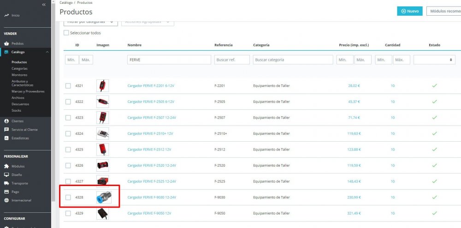Click the Estadísticas chart icon
This screenshot has width=461, height=228.
(6, 138)
